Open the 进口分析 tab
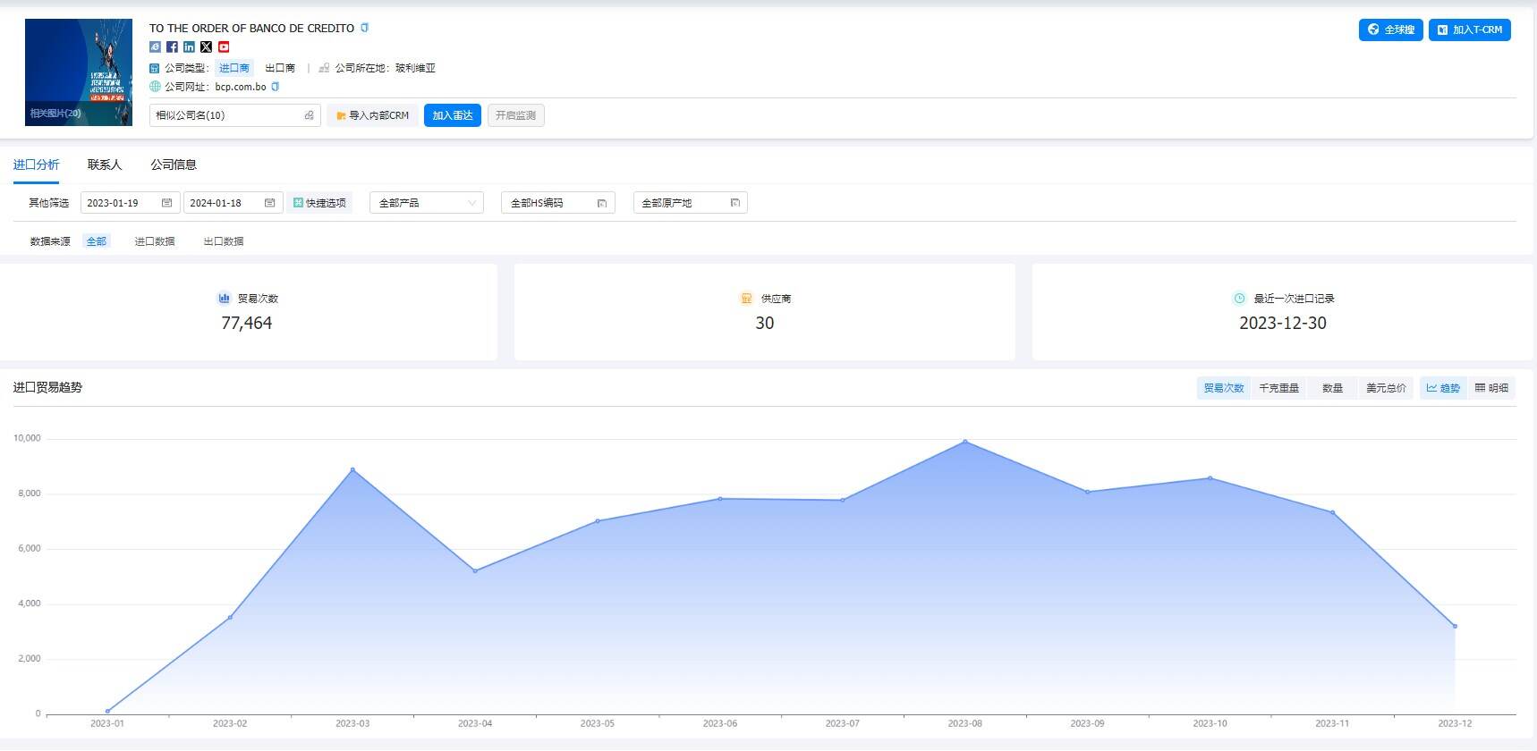Viewport: 1537px width, 751px height. 36,165
